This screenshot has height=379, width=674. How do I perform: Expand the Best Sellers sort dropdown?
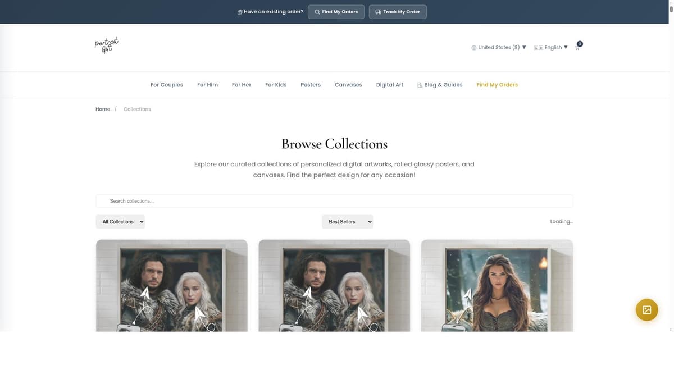[347, 222]
